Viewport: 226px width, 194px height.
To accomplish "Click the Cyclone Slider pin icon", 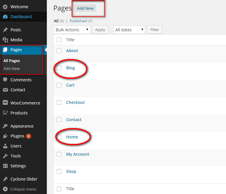I will pos(5,179).
